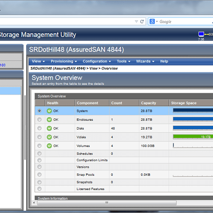Click the breadcrumb path ending in Overview
The height and width of the screenshot is (213, 213).
tap(74, 68)
